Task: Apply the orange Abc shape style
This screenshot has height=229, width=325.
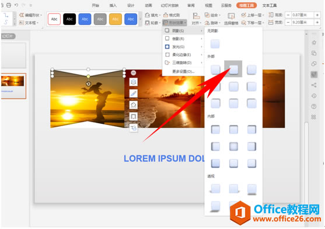Action: (116, 19)
